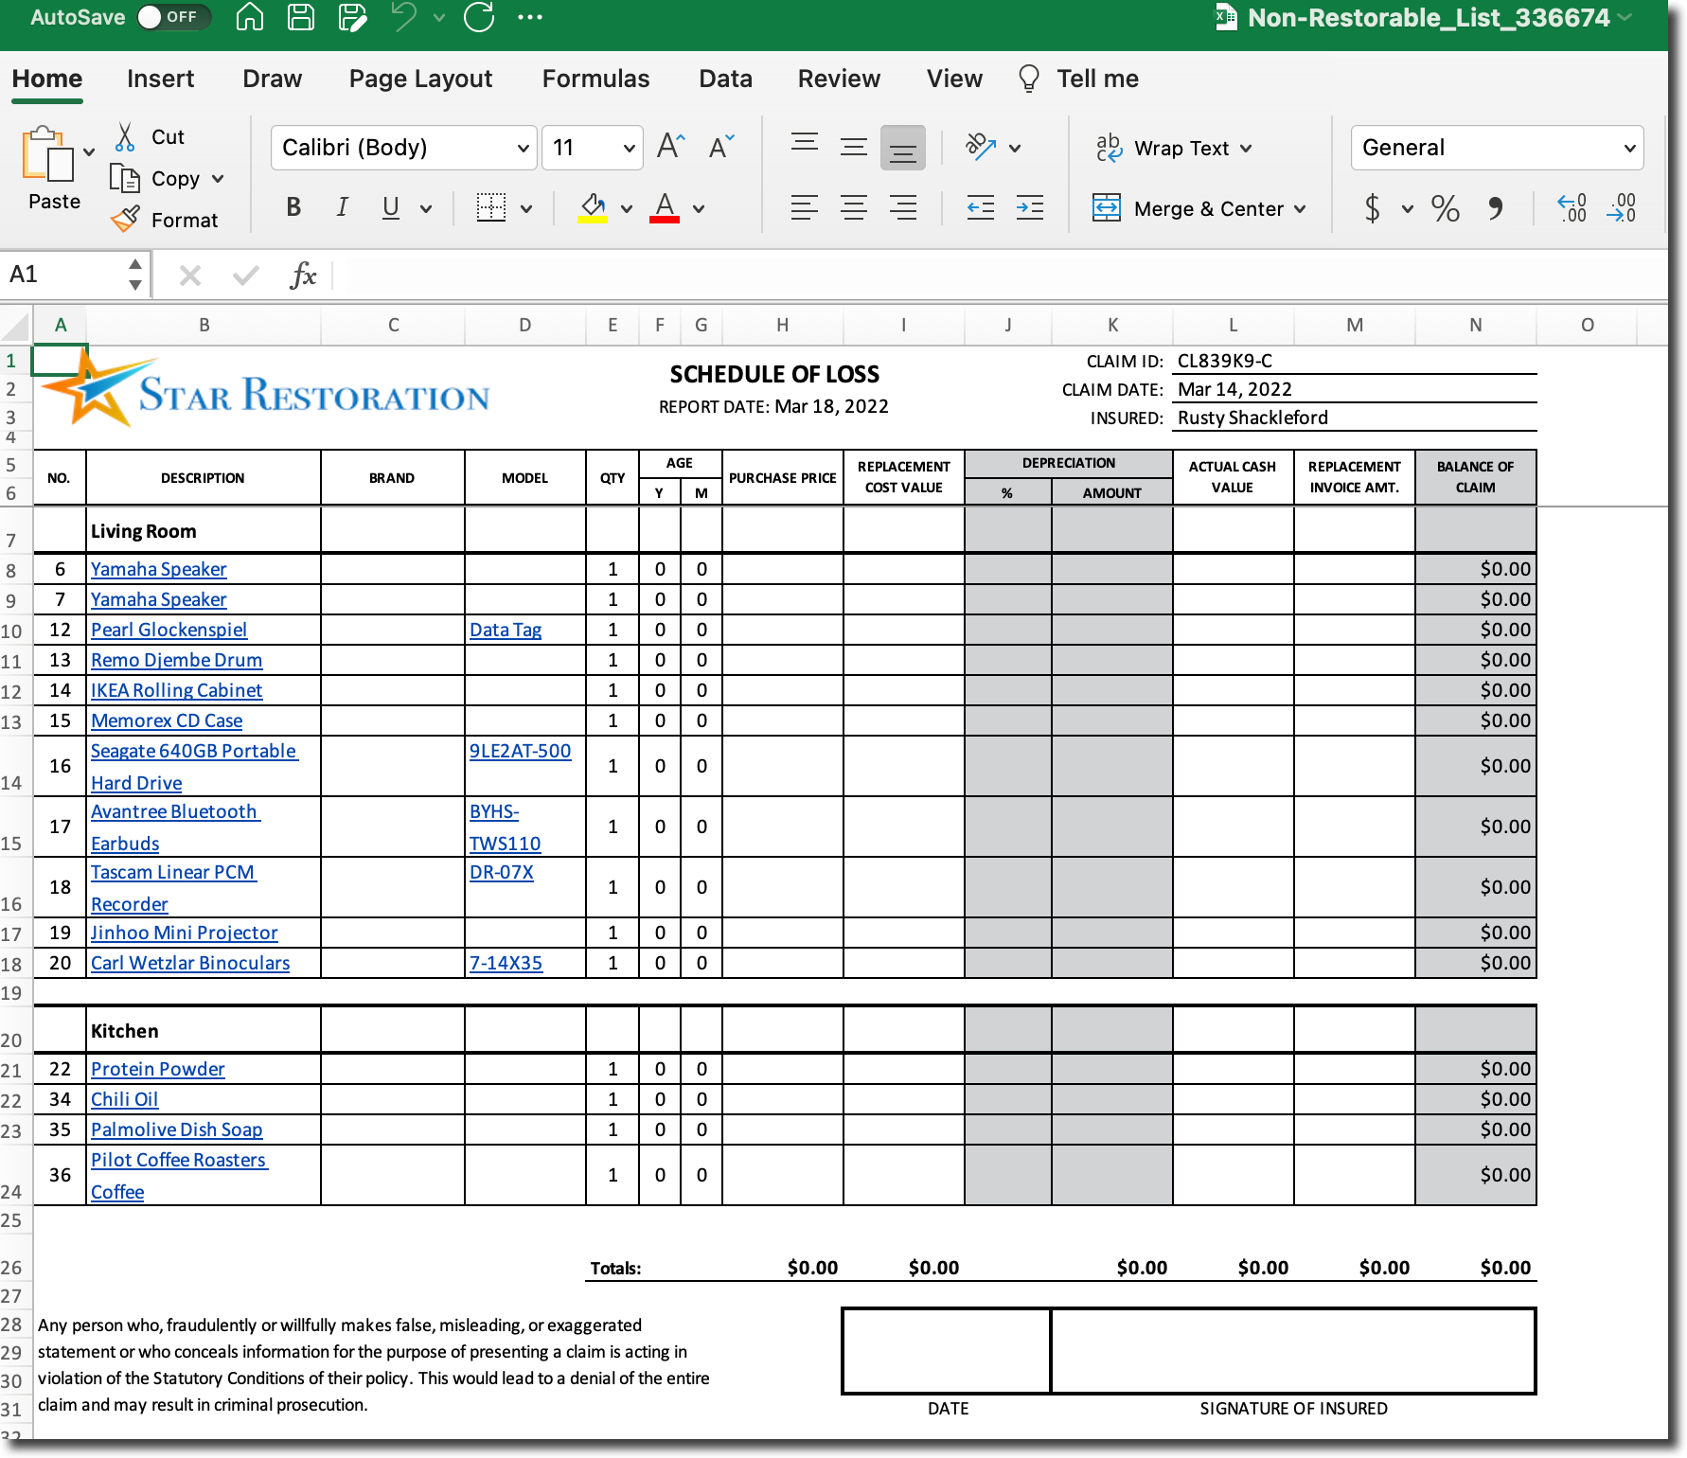Toggle Italic formatting
This screenshot has width=1687, height=1458.
(342, 207)
